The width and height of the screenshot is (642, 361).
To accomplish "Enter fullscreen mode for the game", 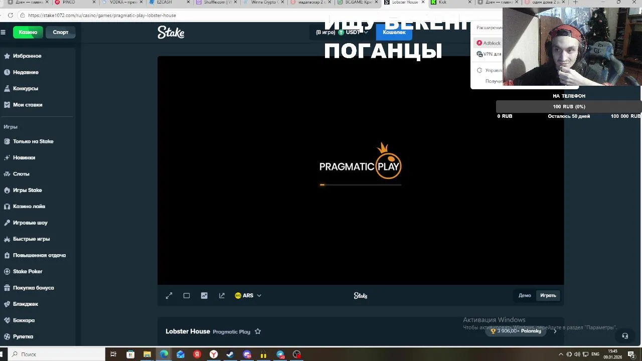I will (169, 296).
